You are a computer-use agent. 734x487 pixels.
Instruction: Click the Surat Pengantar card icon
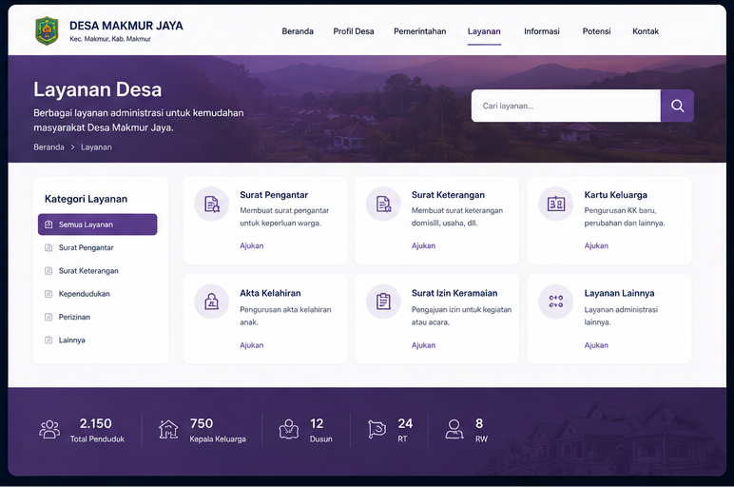click(212, 205)
